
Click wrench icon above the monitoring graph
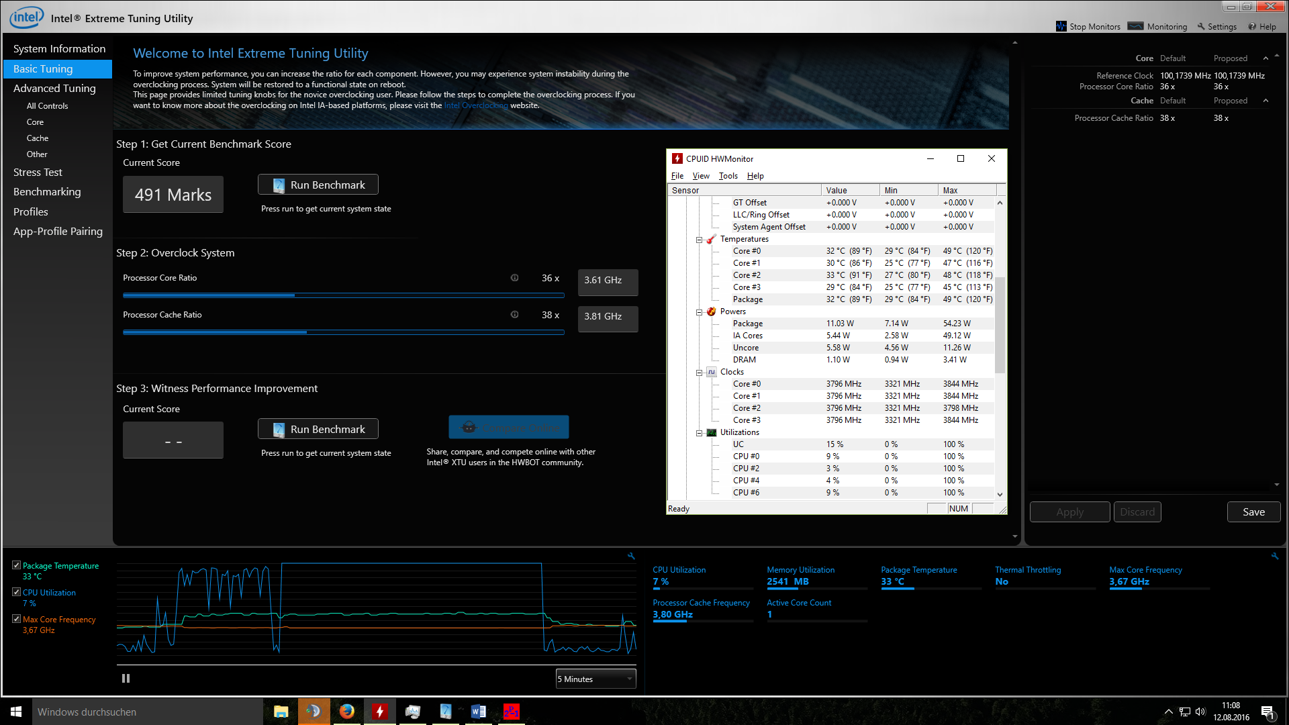coord(631,556)
